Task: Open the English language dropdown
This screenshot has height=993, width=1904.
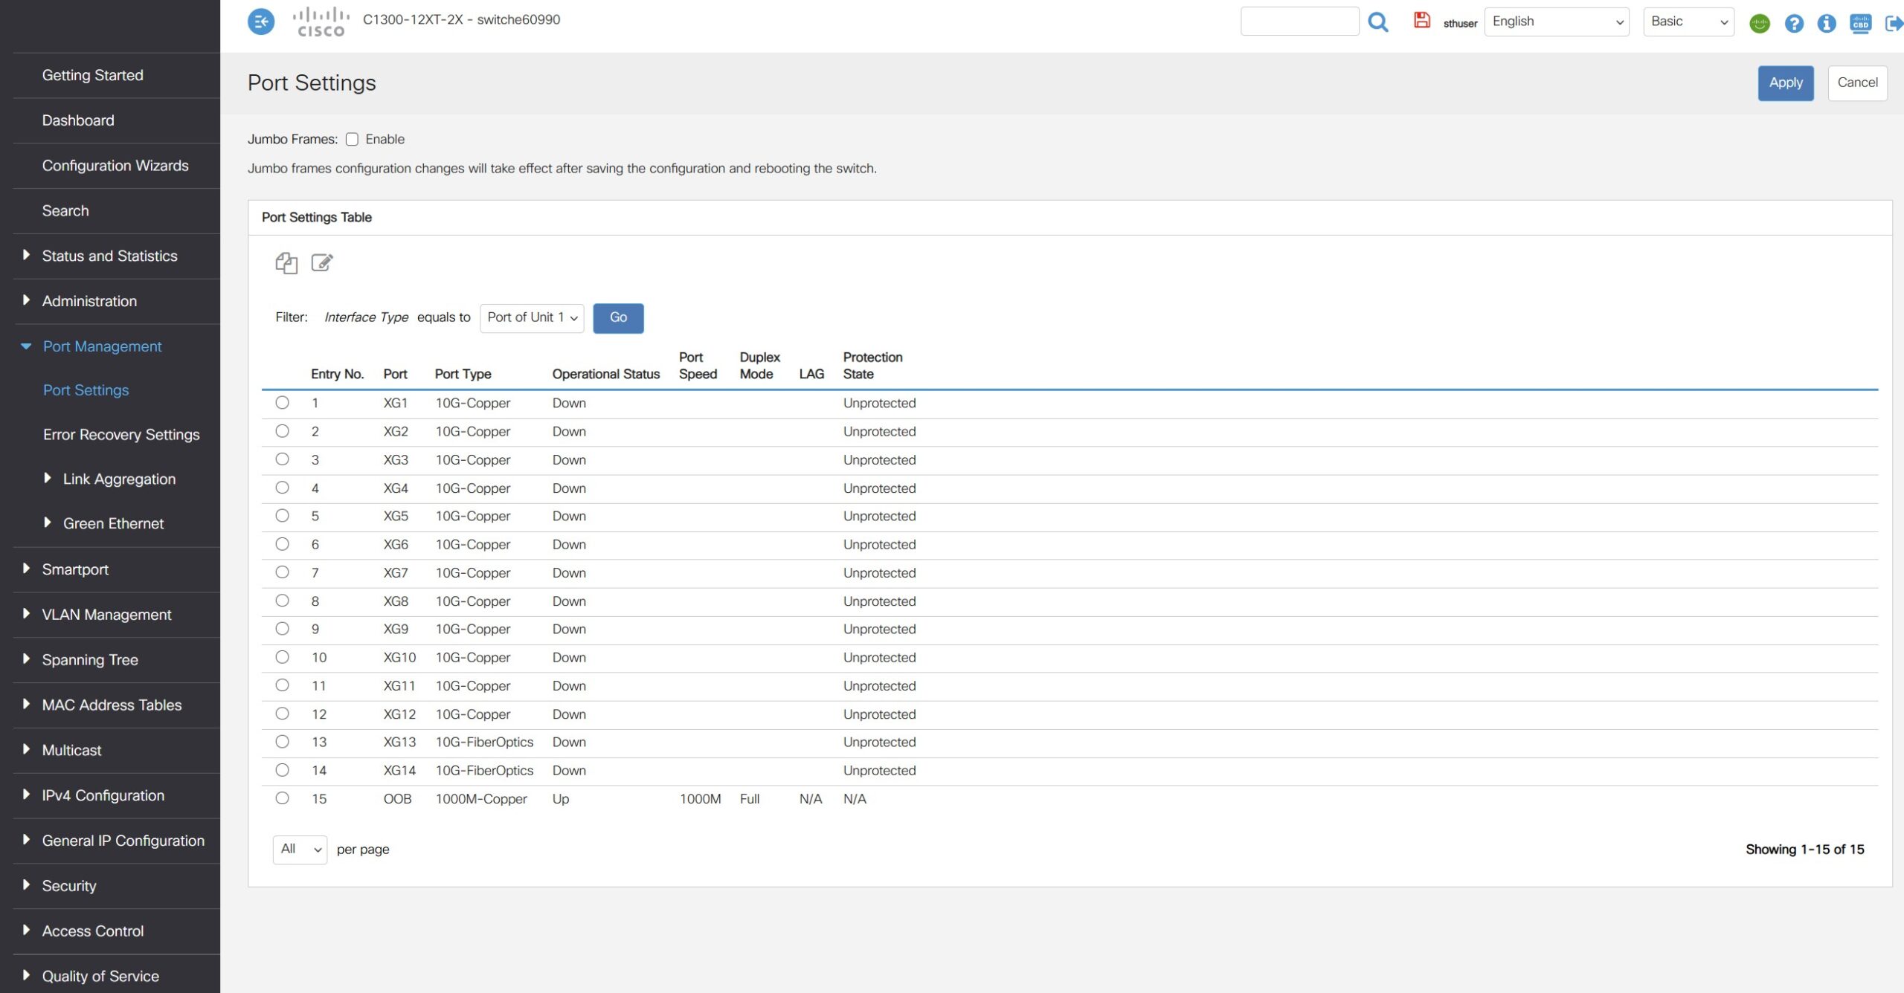Action: [1556, 22]
